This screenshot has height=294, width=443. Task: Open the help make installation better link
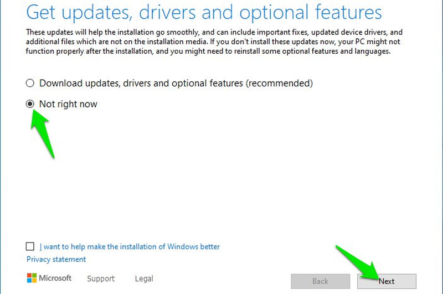[130, 246]
